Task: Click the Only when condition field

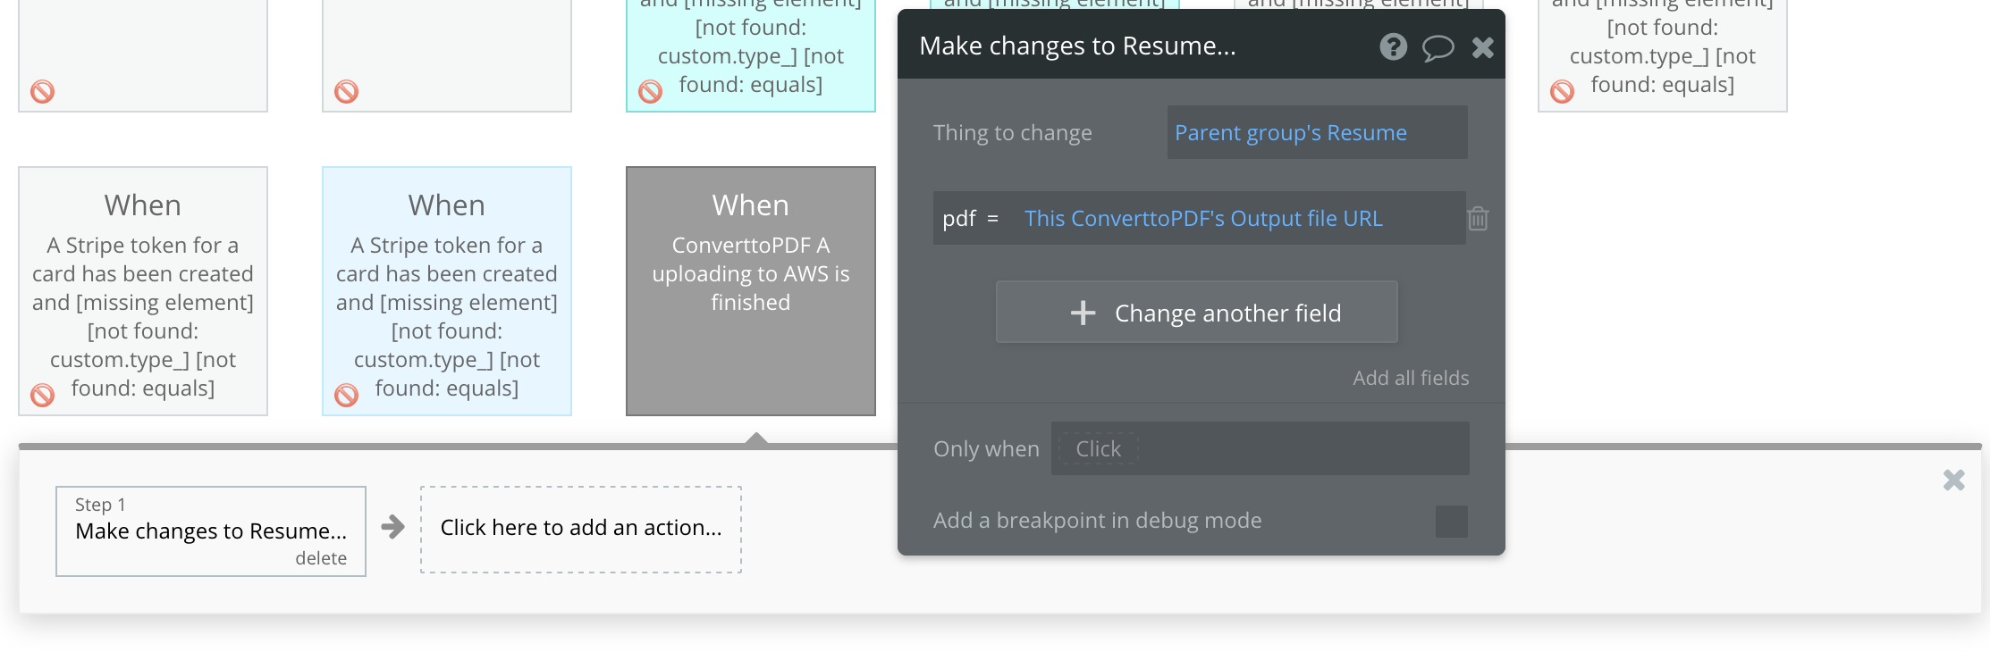Action: click(1259, 448)
